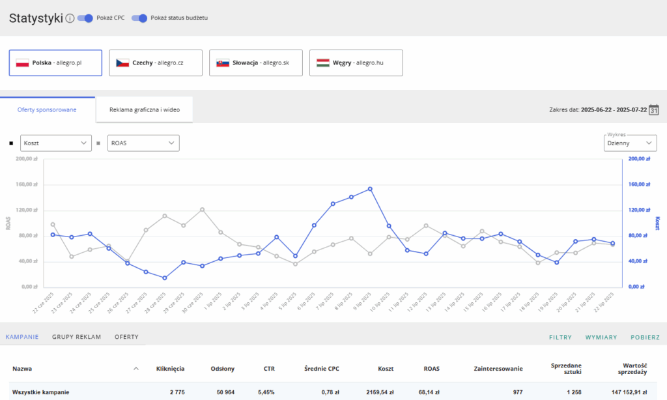
Task: Click the Pobierz link
Action: (645, 337)
